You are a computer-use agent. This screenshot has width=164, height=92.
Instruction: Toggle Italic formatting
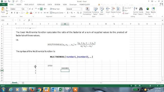[x=14, y=13]
